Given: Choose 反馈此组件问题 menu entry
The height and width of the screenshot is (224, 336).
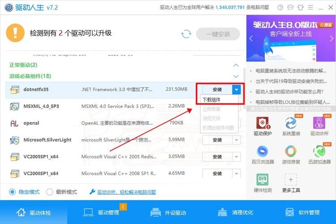Looking at the screenshot, I should pos(219,128).
